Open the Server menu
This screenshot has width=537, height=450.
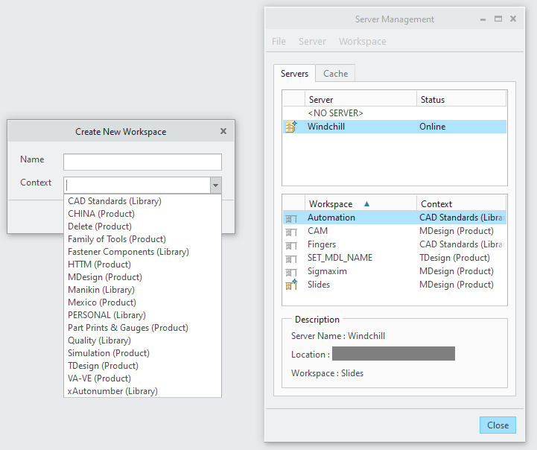(x=312, y=42)
